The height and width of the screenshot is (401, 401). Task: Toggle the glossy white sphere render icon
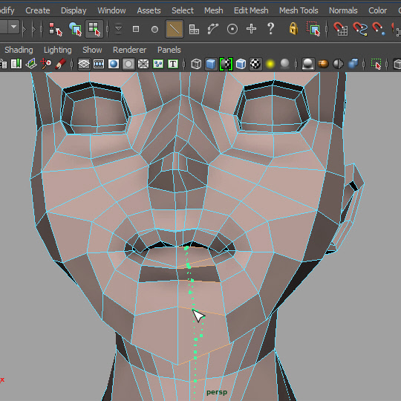308,64
